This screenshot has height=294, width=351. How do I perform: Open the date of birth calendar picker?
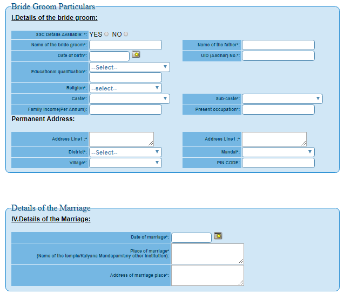pos(136,54)
